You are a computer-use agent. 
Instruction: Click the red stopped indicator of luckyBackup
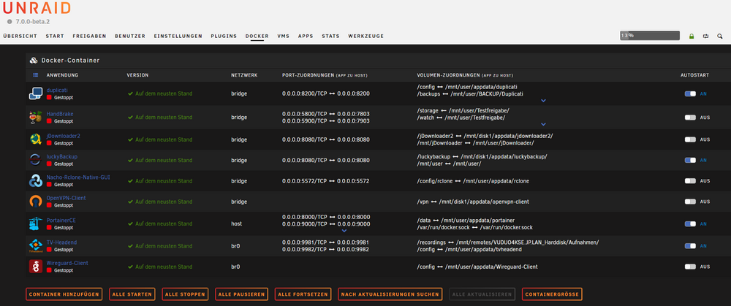(49, 164)
